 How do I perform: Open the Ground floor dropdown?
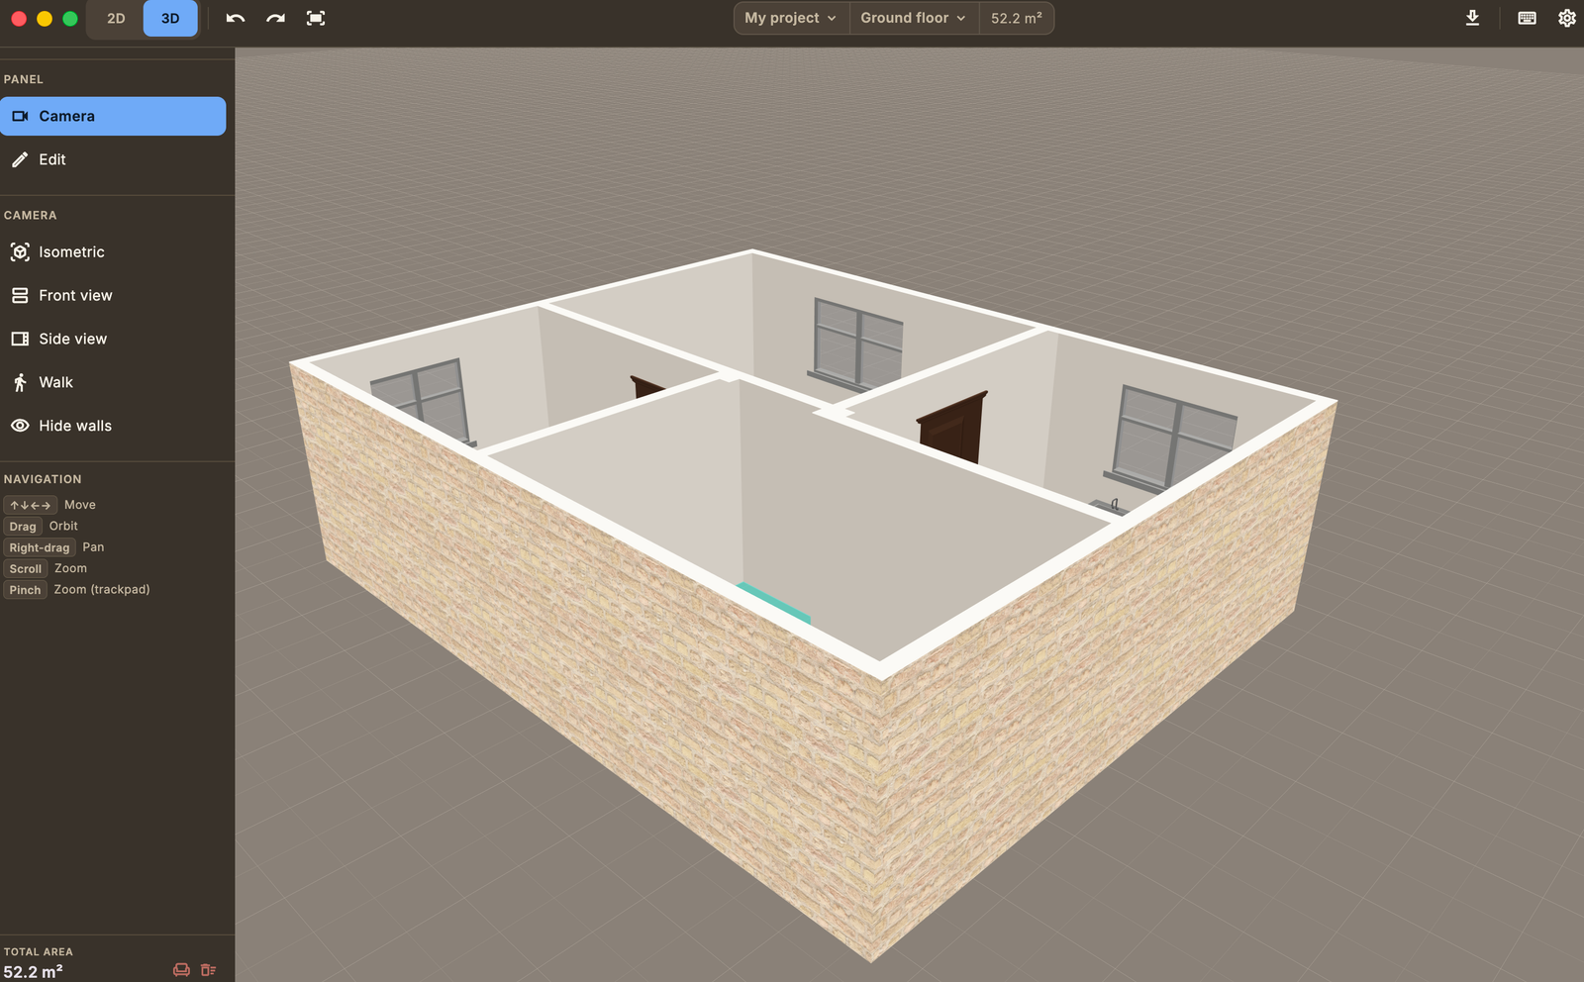point(913,18)
